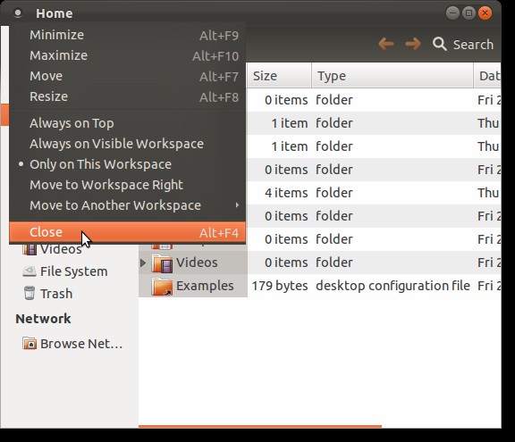Click the Videos folder icon in file list
Image resolution: width=515 pixels, height=442 pixels.
[162, 263]
